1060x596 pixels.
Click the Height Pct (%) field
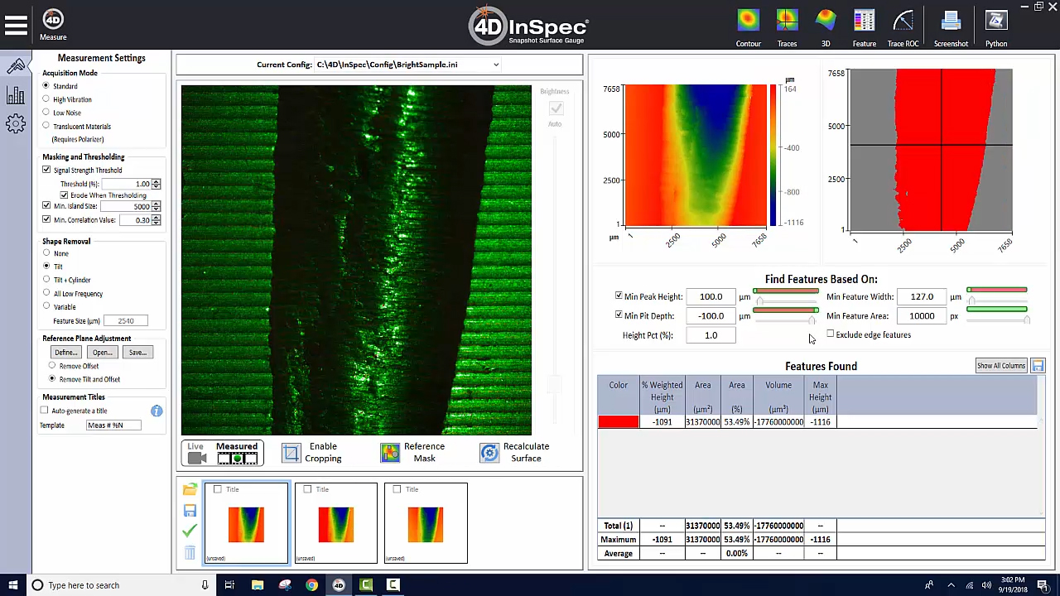tap(711, 335)
